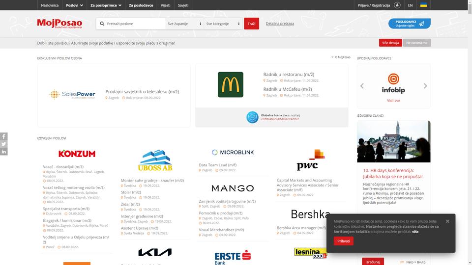Open the Lesnina XXXL logo
Screen dimensions: 472x265
click(310, 253)
